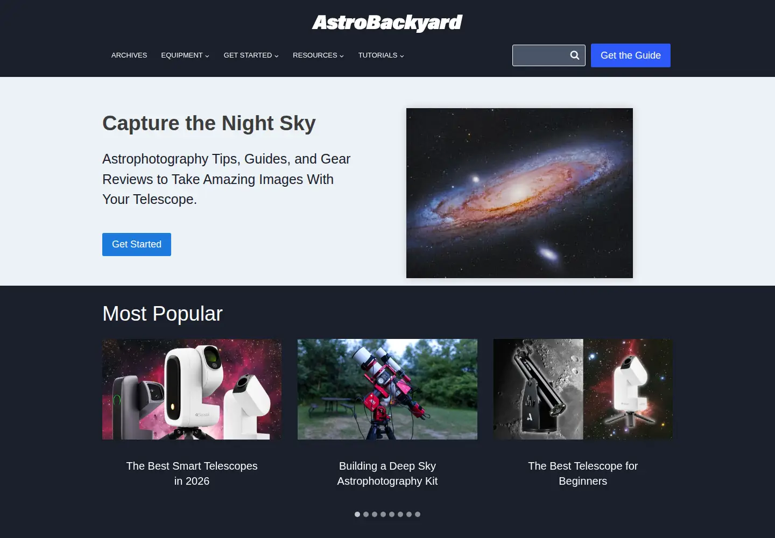The image size is (775, 538).
Task: Click the Capture the Night Sky heading
Action: click(209, 123)
